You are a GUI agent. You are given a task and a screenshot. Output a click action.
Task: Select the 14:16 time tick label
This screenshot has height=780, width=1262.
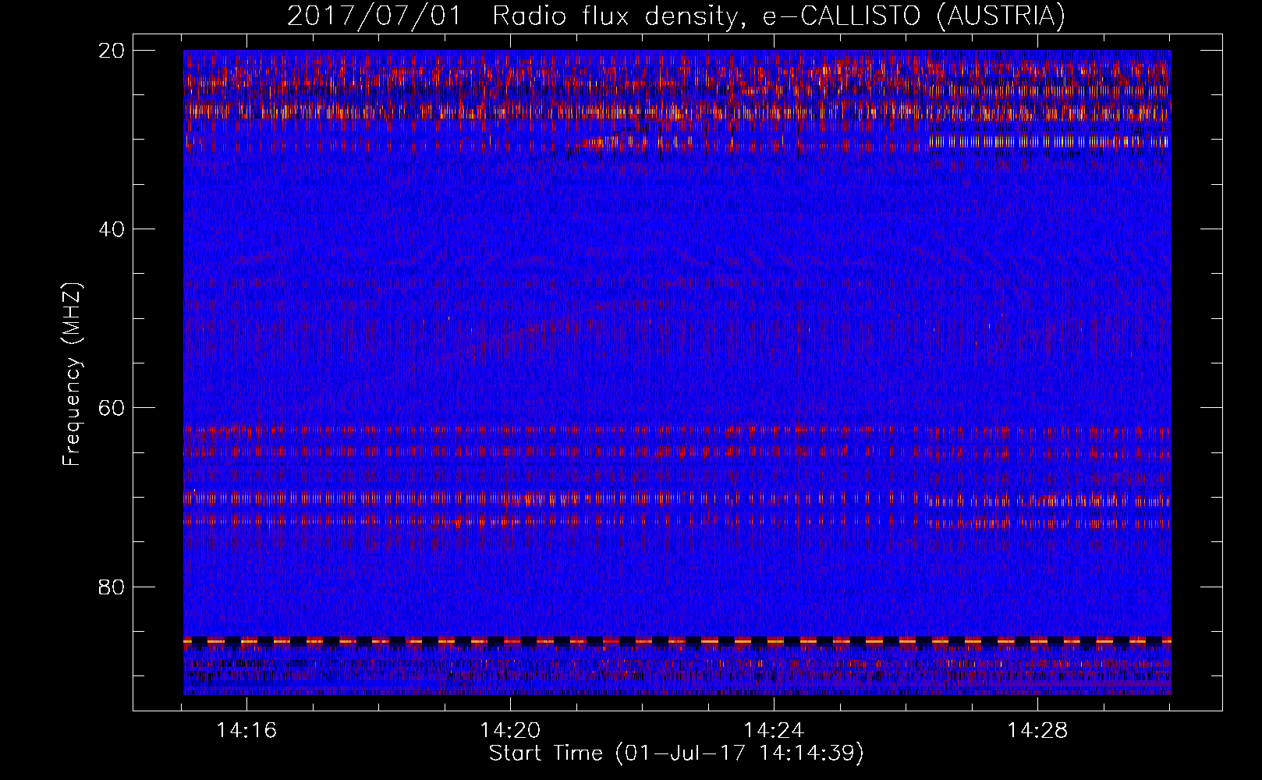coord(246,731)
